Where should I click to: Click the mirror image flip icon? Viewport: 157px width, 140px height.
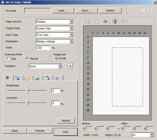click(105, 21)
